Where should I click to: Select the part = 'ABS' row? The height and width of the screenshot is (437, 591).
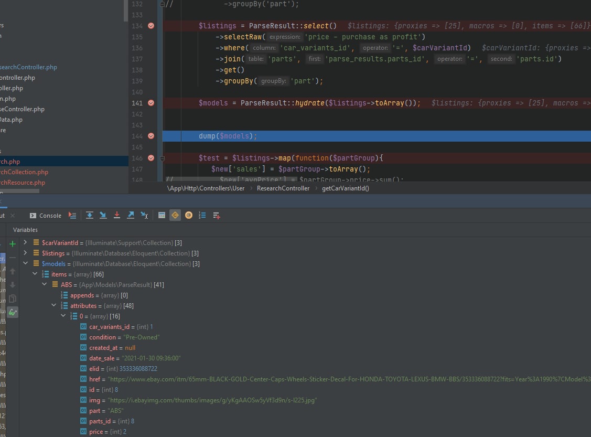coord(305,411)
